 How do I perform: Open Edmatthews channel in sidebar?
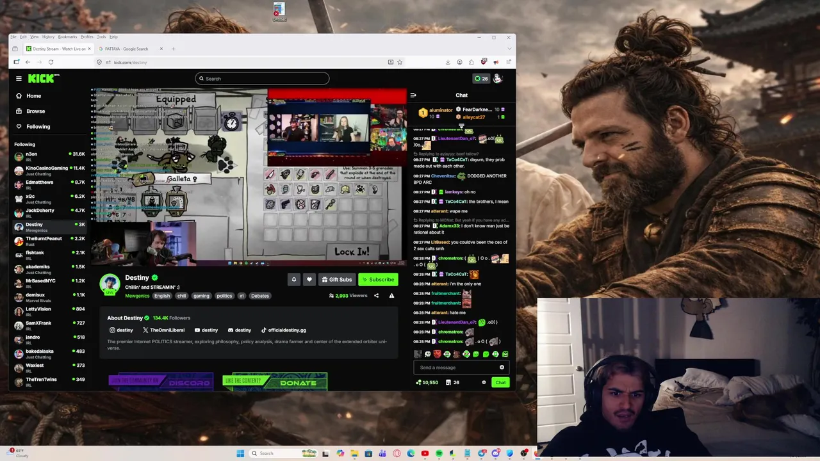coord(50,184)
